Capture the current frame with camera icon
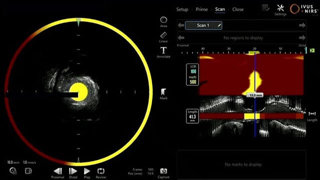The width and height of the screenshot is (320, 180). [163, 173]
